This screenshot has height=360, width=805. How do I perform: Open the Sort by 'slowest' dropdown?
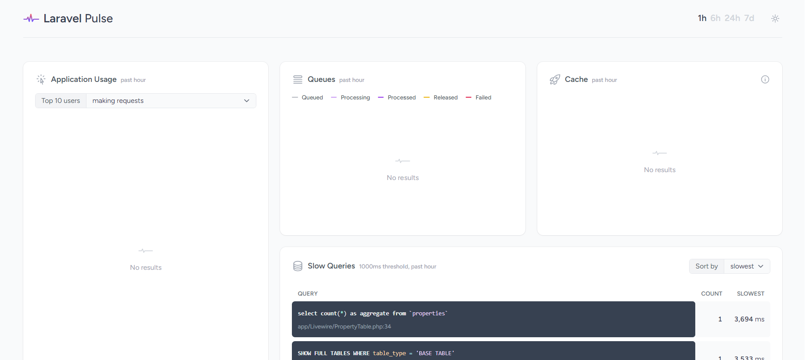[747, 266]
